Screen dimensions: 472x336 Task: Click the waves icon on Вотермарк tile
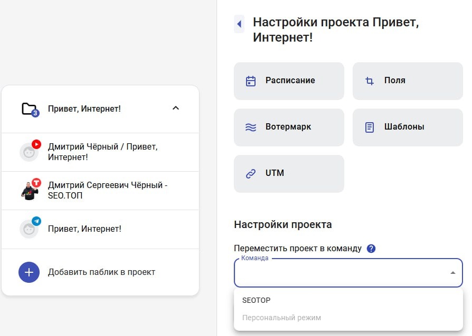251,127
